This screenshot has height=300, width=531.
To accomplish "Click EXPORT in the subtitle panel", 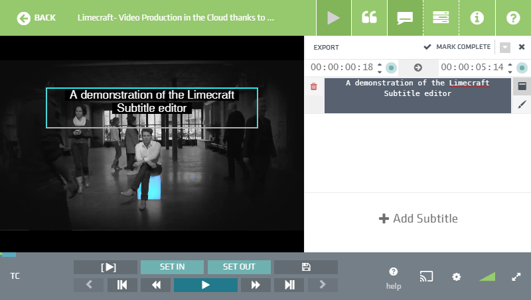I will point(326,47).
